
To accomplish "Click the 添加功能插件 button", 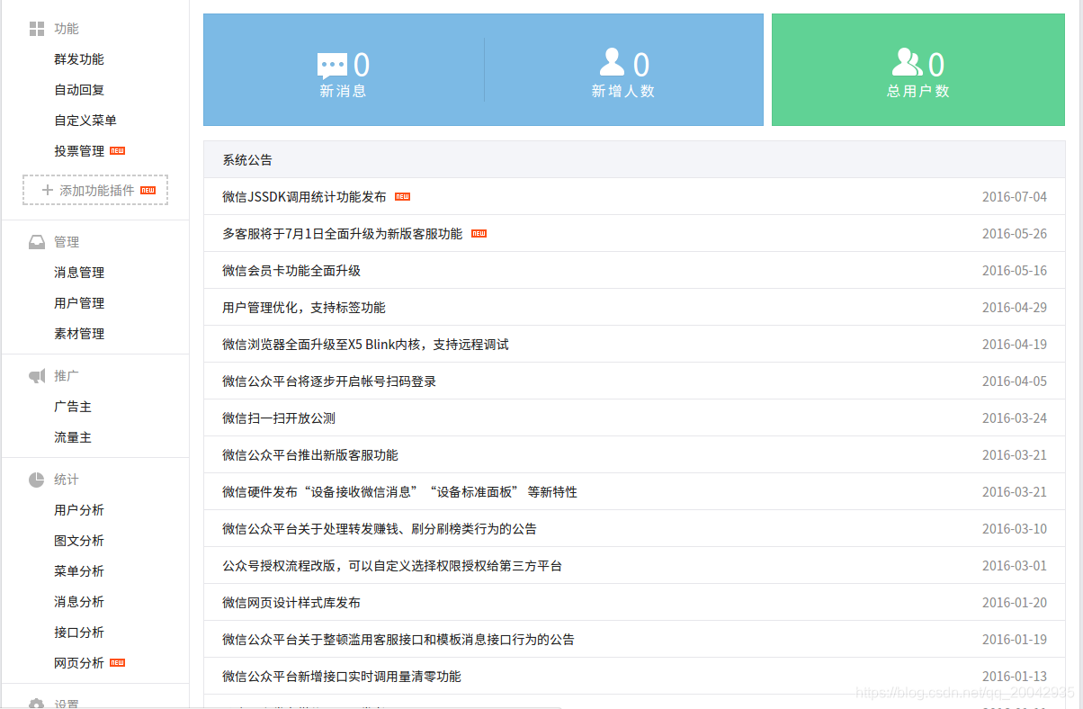I will [95, 190].
